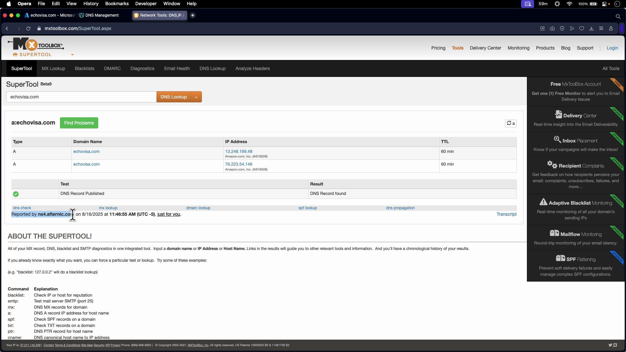Click the orange DNS Lookup button

(174, 97)
